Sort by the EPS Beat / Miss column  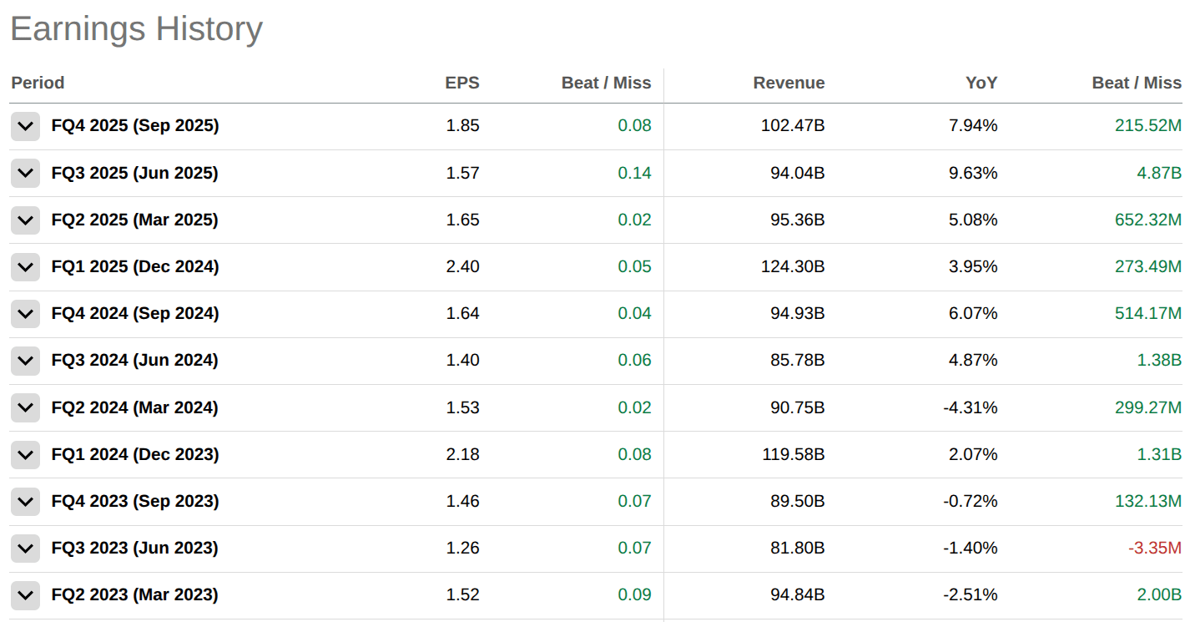[x=607, y=83]
